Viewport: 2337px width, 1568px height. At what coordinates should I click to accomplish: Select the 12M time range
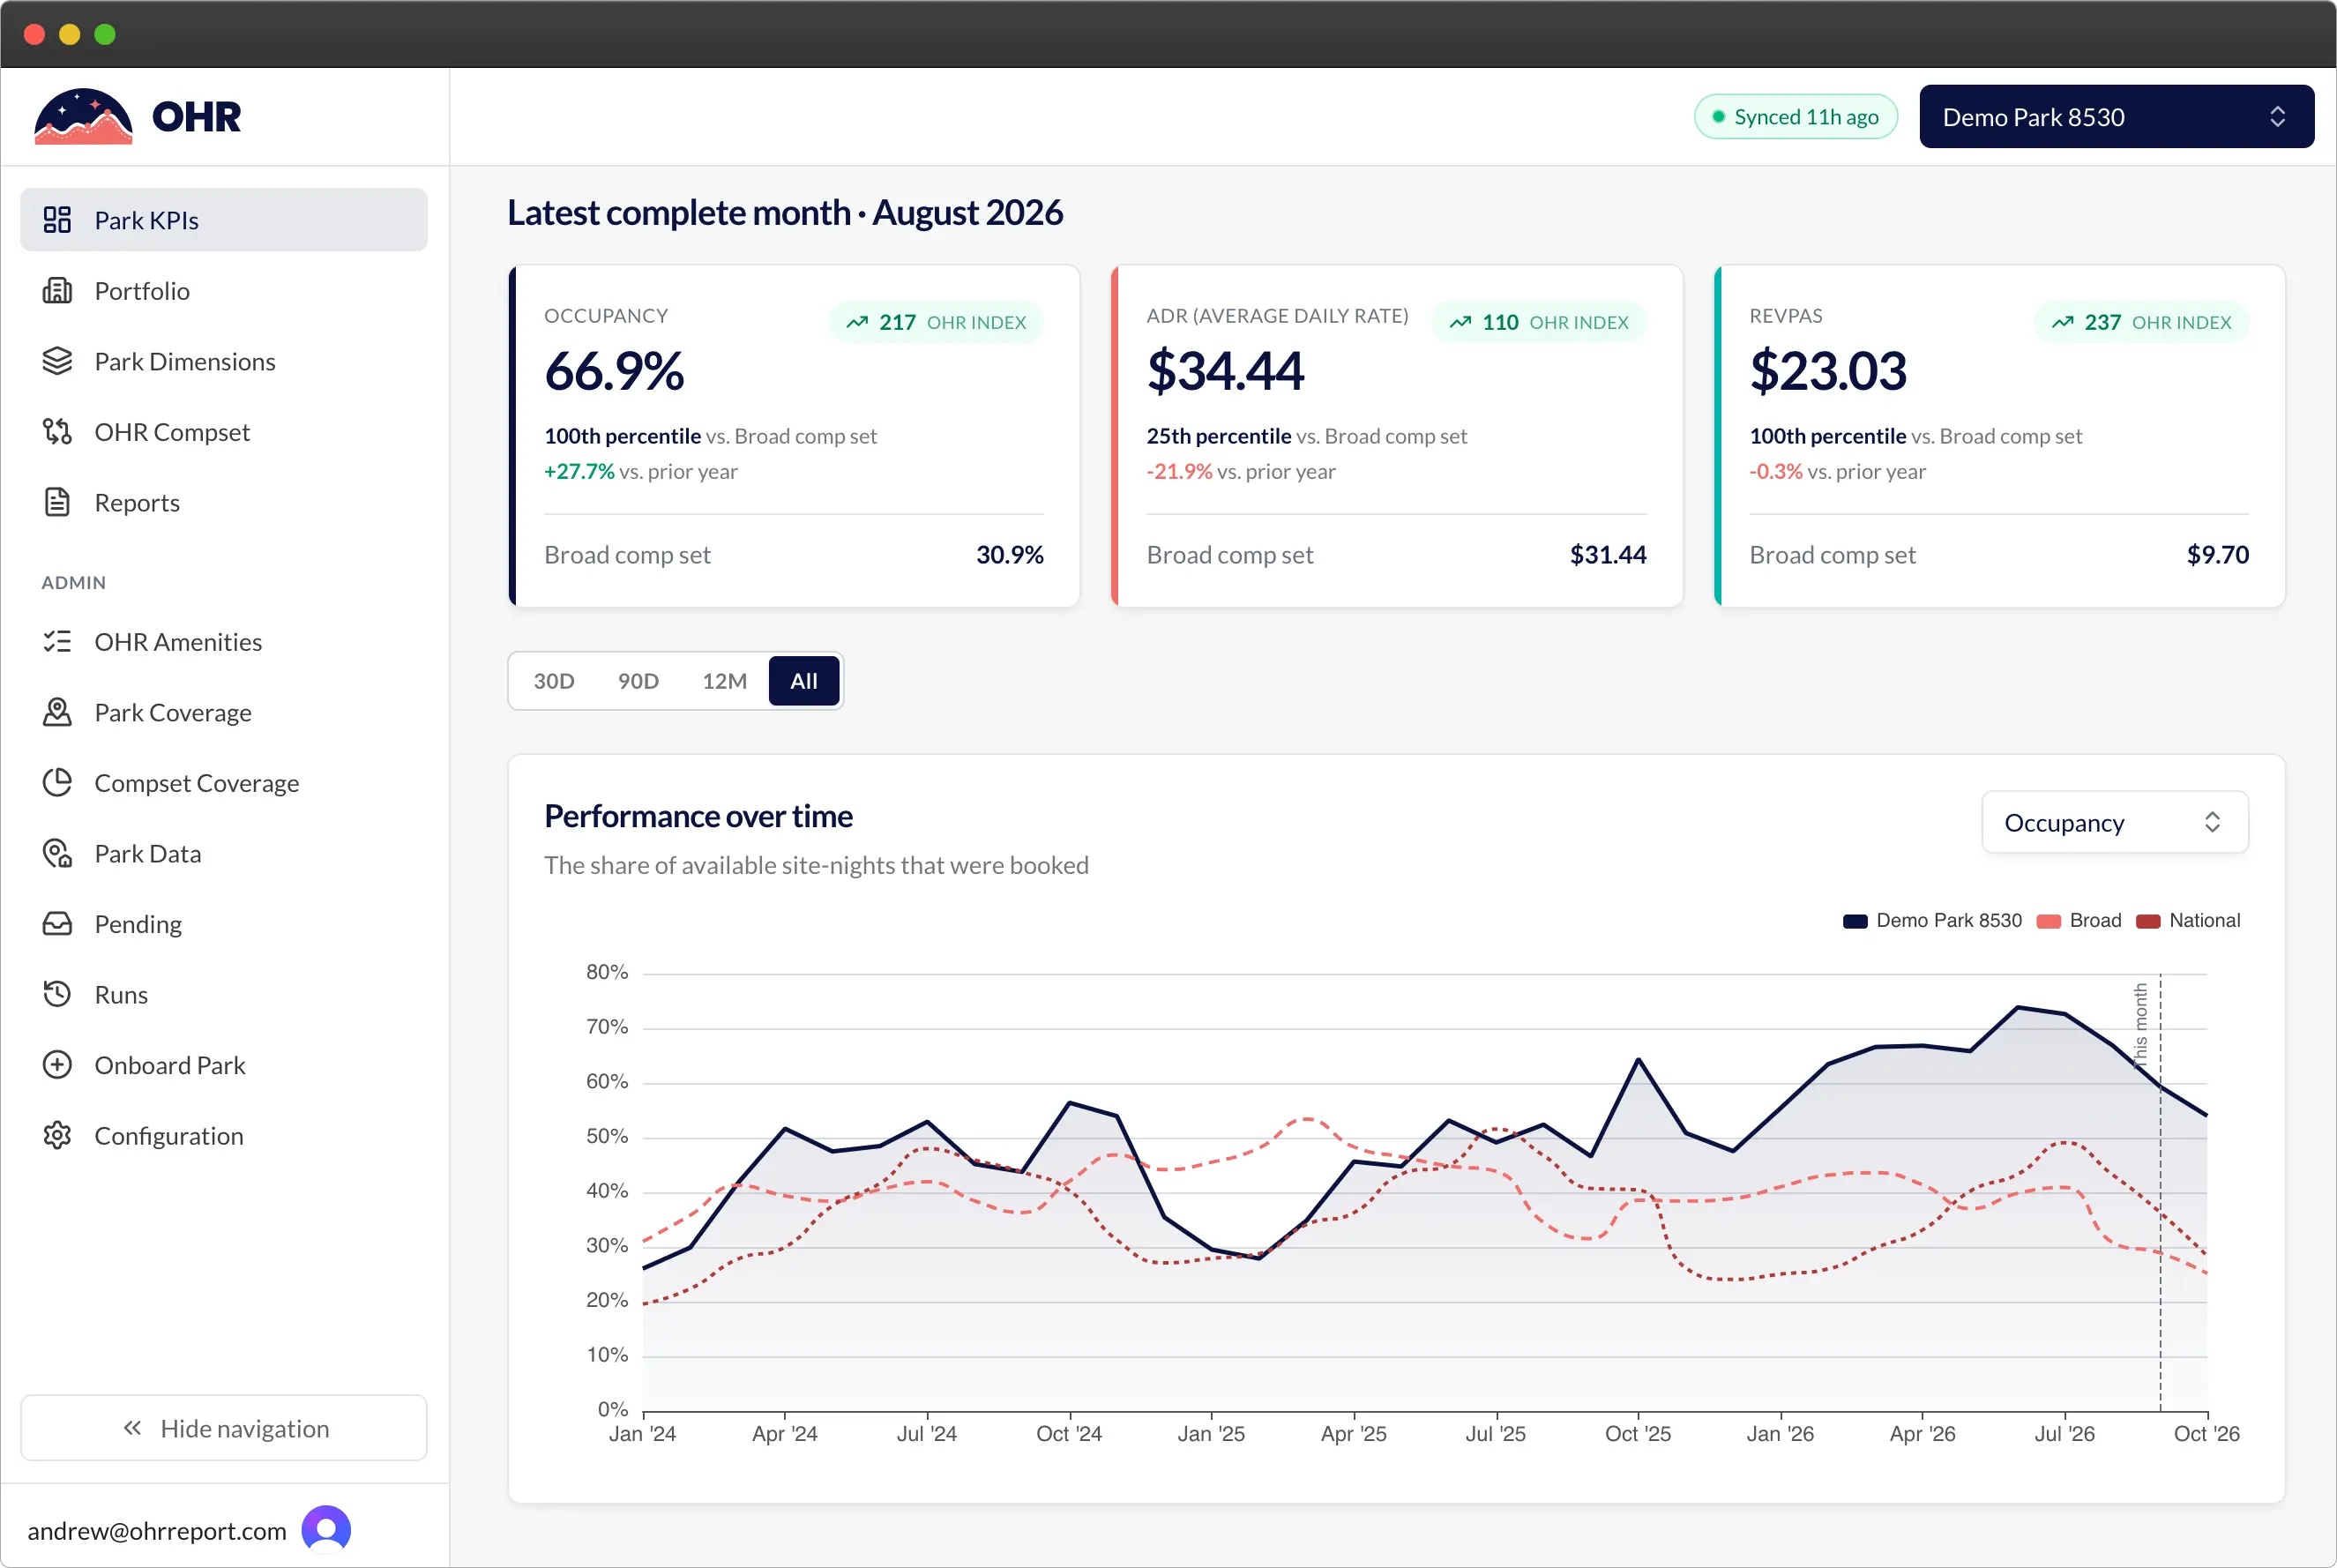pyautogui.click(x=724, y=681)
